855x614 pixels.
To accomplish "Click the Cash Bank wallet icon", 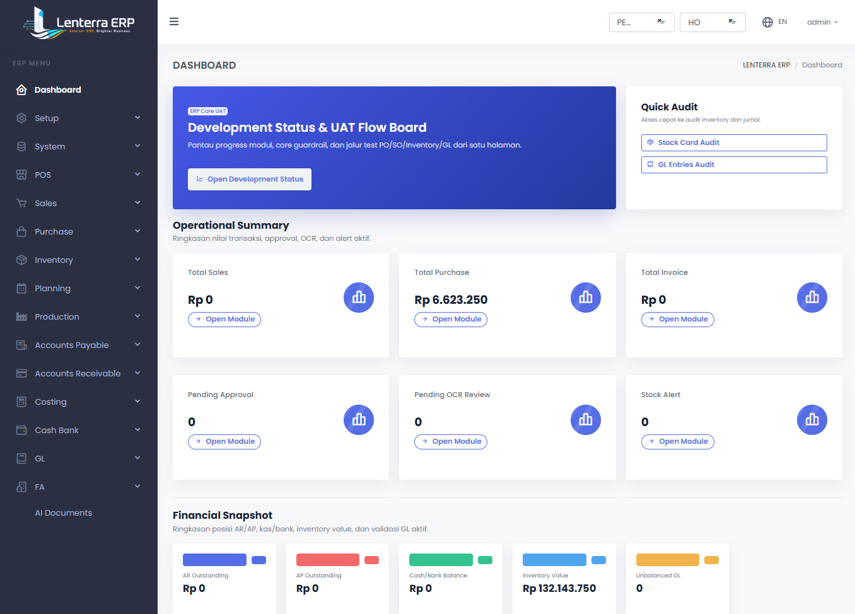I will click(21, 430).
